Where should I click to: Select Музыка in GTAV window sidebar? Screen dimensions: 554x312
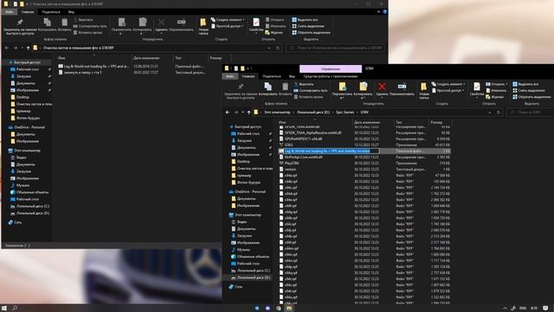click(x=244, y=250)
